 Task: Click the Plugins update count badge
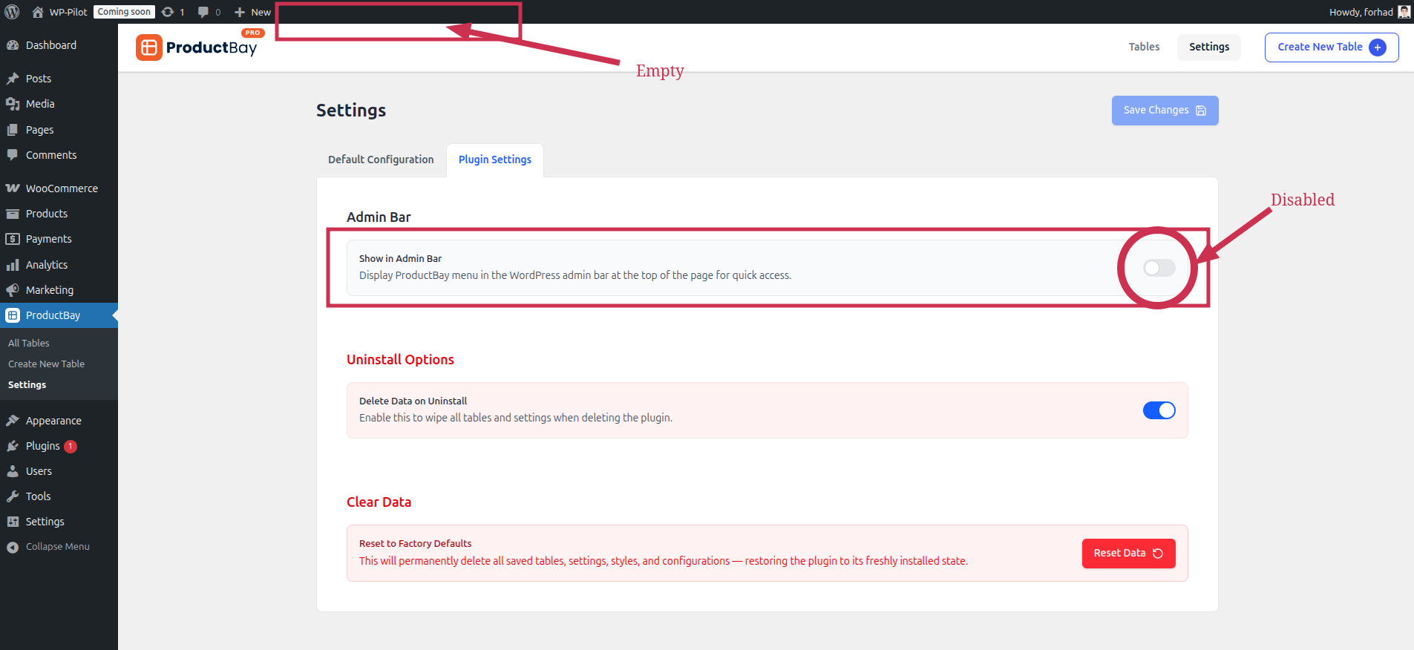click(x=71, y=447)
